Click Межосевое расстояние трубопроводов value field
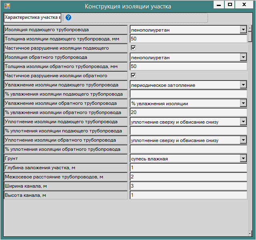The width and height of the screenshot is (256, 240). (188, 177)
